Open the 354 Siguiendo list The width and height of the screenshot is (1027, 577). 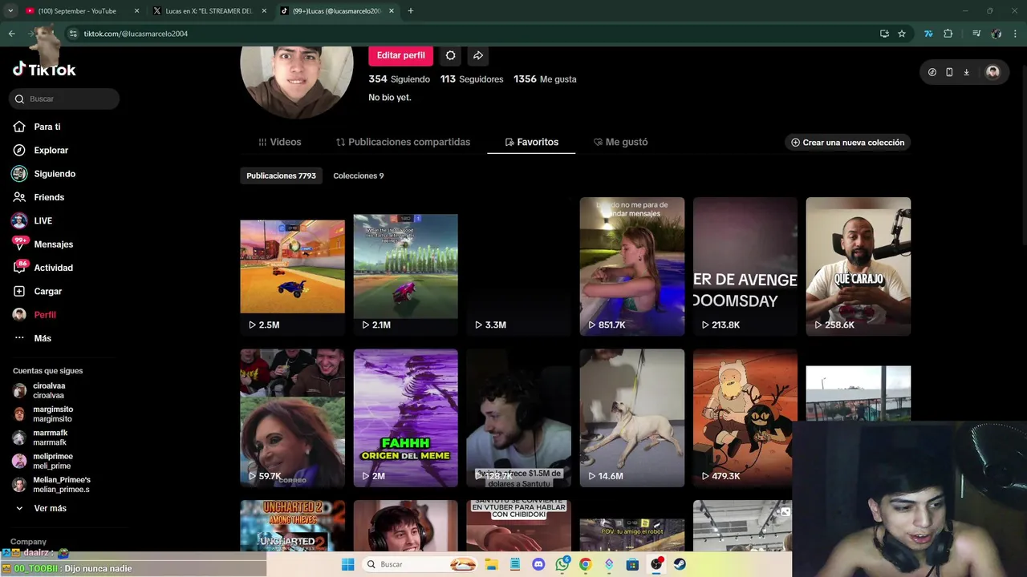point(399,79)
